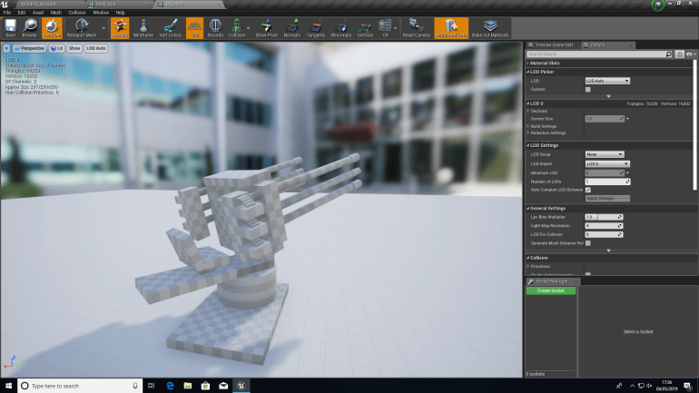The height and width of the screenshot is (393, 699).
Task: Open the Collision menu in menu bar
Action: pos(74,13)
